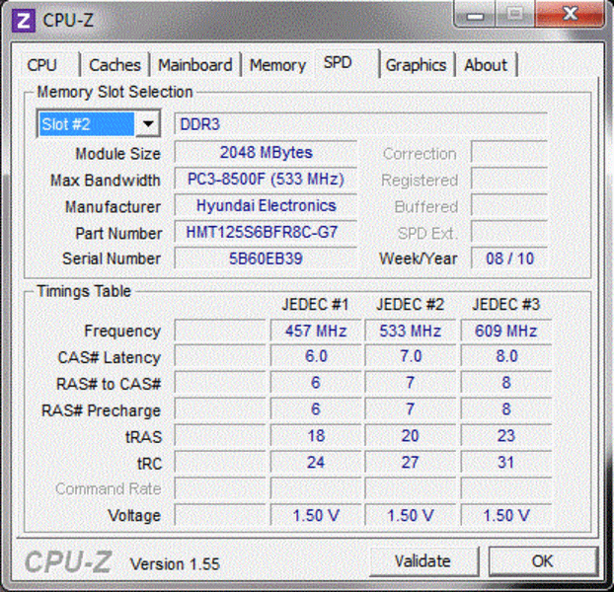
Task: Click the empty SPD Ext. field
Action: click(x=509, y=232)
